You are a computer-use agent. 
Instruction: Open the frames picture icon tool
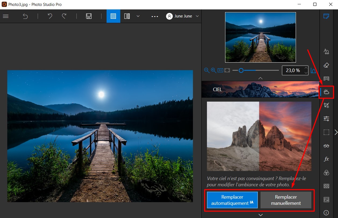coord(326,199)
